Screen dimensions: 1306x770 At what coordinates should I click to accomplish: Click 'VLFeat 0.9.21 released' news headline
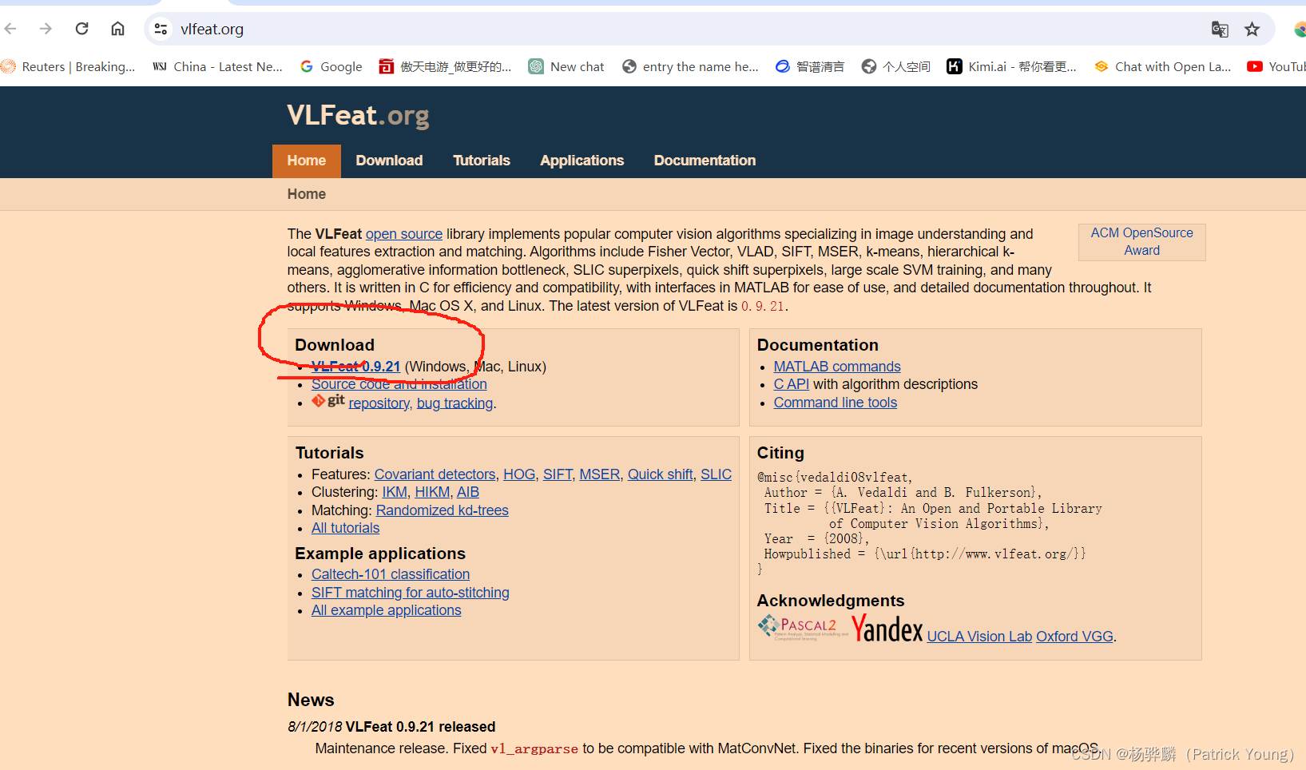(x=421, y=727)
